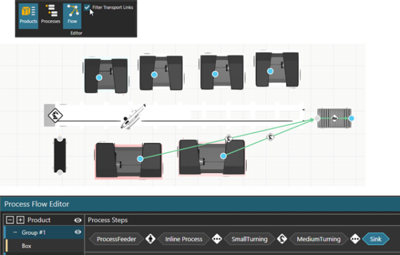400x255 pixels.
Task: Hide Group #1 with eye icon
Action: tap(77, 232)
